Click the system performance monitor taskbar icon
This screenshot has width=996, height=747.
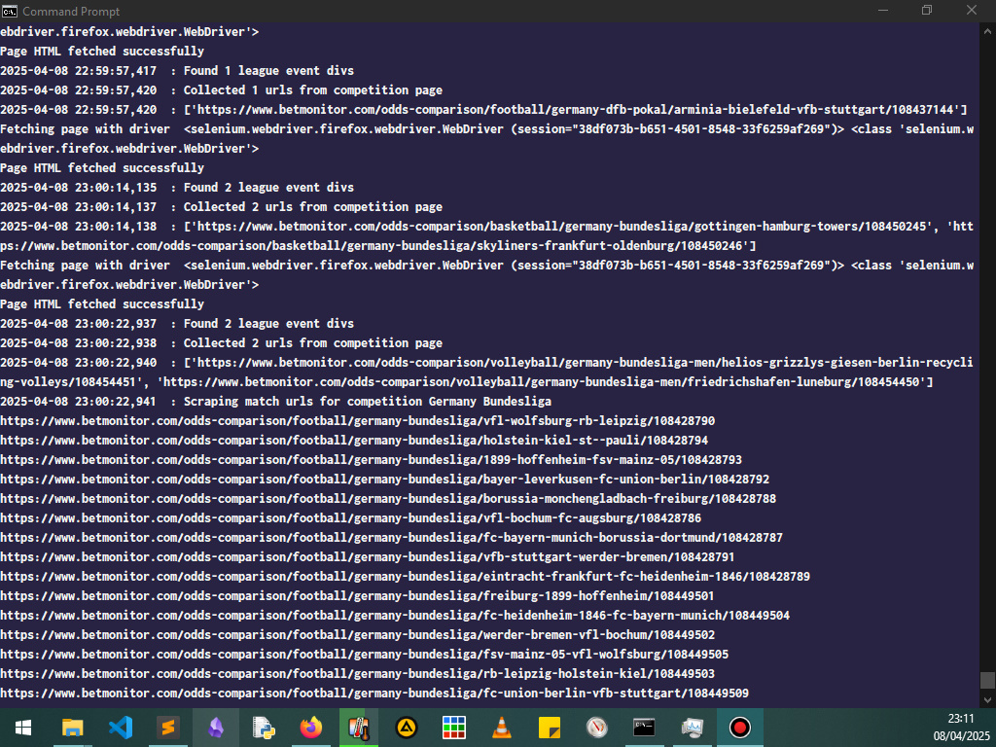[692, 727]
